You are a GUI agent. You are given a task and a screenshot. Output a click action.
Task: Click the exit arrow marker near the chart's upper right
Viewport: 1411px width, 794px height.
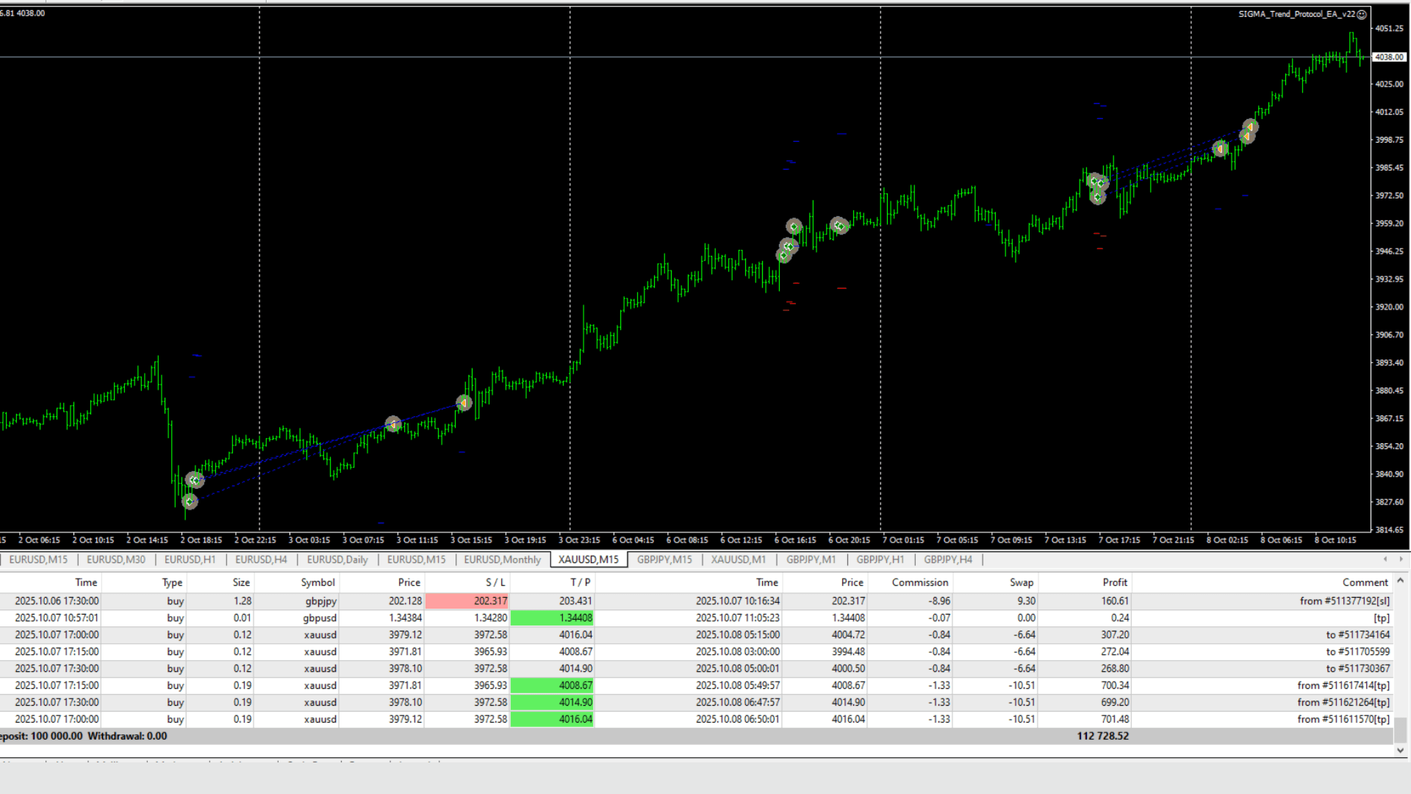point(1249,128)
